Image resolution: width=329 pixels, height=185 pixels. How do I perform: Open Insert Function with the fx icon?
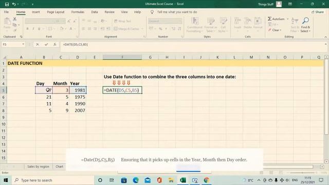pyautogui.click(x=55, y=45)
